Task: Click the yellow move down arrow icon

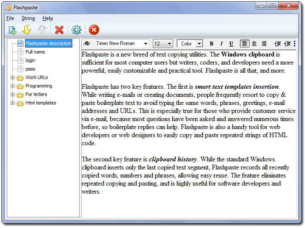Action: click(x=27, y=30)
